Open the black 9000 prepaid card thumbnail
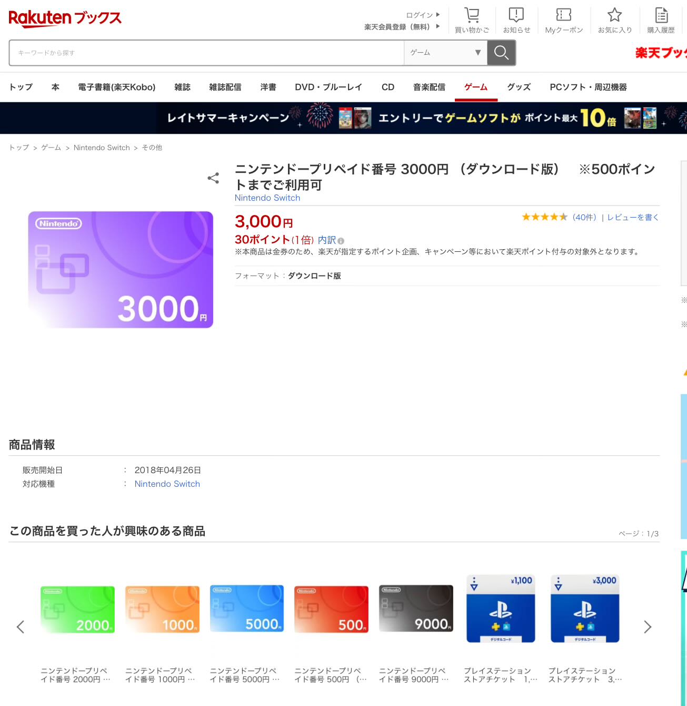This screenshot has height=706, width=687. click(x=416, y=609)
